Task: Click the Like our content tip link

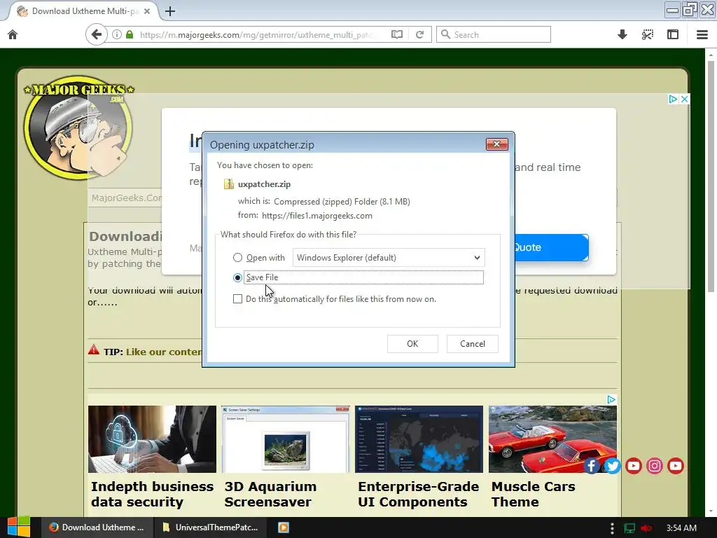Action: pos(164,352)
